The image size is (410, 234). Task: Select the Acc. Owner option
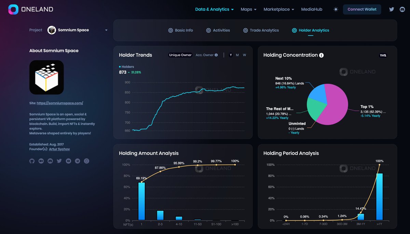pyautogui.click(x=205, y=55)
